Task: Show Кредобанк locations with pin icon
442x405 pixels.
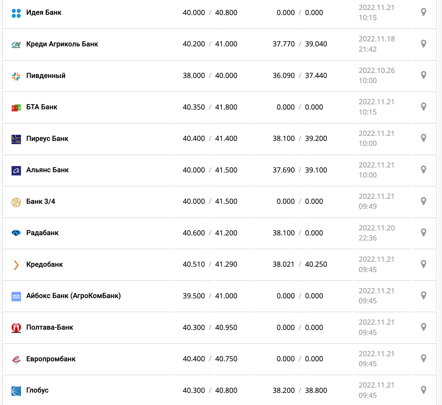Action: pos(423,264)
